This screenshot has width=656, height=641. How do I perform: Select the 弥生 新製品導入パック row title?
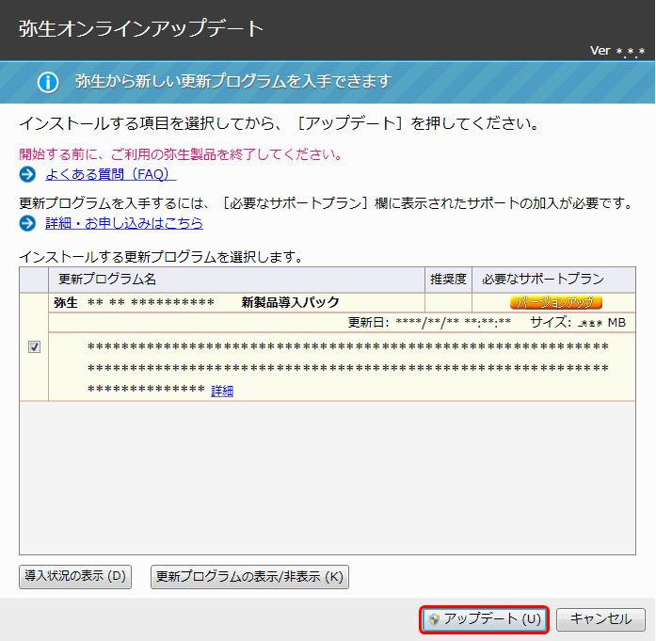click(196, 302)
